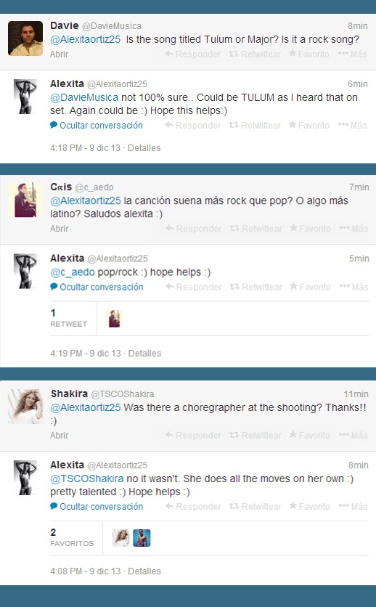Retweet Davie's tweet about the song title
Screen dimensions: 376x607
255,54
